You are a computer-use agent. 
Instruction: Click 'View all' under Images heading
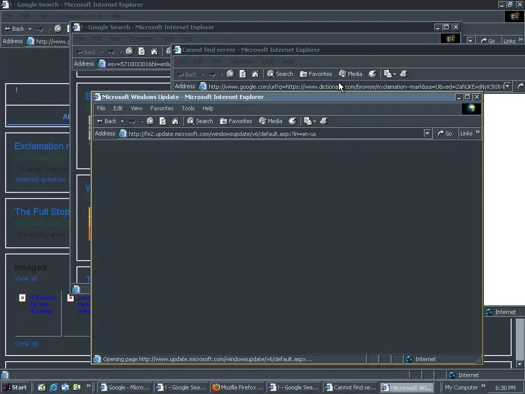pos(26,278)
